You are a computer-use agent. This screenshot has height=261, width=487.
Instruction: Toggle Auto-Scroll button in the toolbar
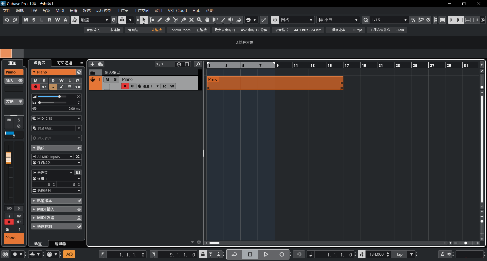(x=122, y=20)
